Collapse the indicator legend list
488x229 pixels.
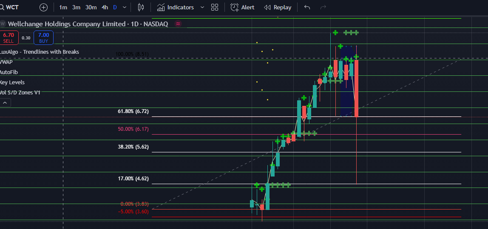[5, 102]
